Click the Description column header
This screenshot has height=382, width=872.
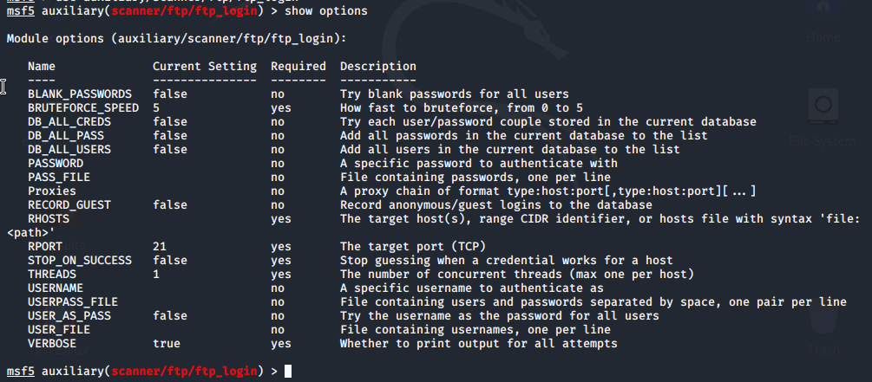pos(378,67)
